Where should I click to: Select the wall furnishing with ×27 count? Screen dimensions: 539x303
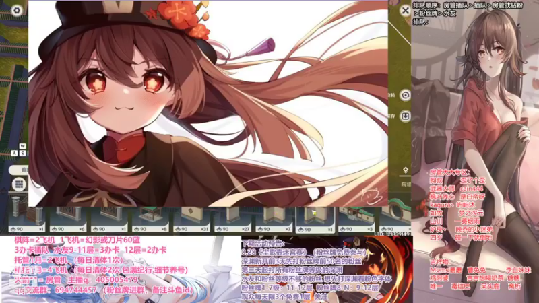pos(232,220)
